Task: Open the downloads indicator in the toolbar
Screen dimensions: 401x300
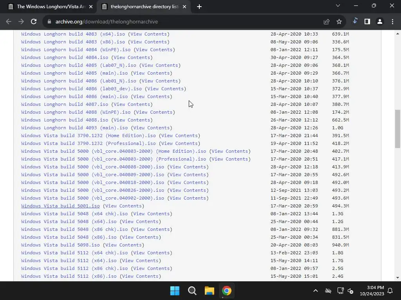Action: pyautogui.click(x=355, y=21)
